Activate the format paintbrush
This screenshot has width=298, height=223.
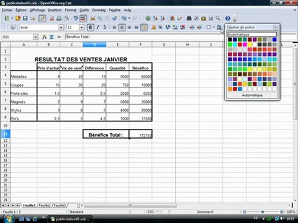coord(115,19)
